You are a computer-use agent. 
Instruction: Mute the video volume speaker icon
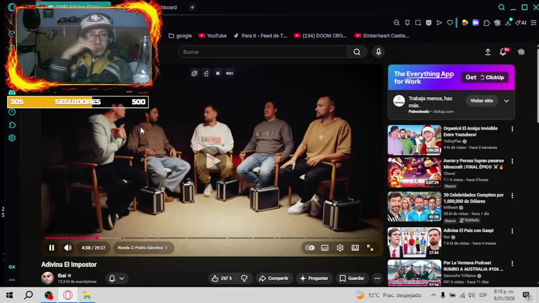68,248
